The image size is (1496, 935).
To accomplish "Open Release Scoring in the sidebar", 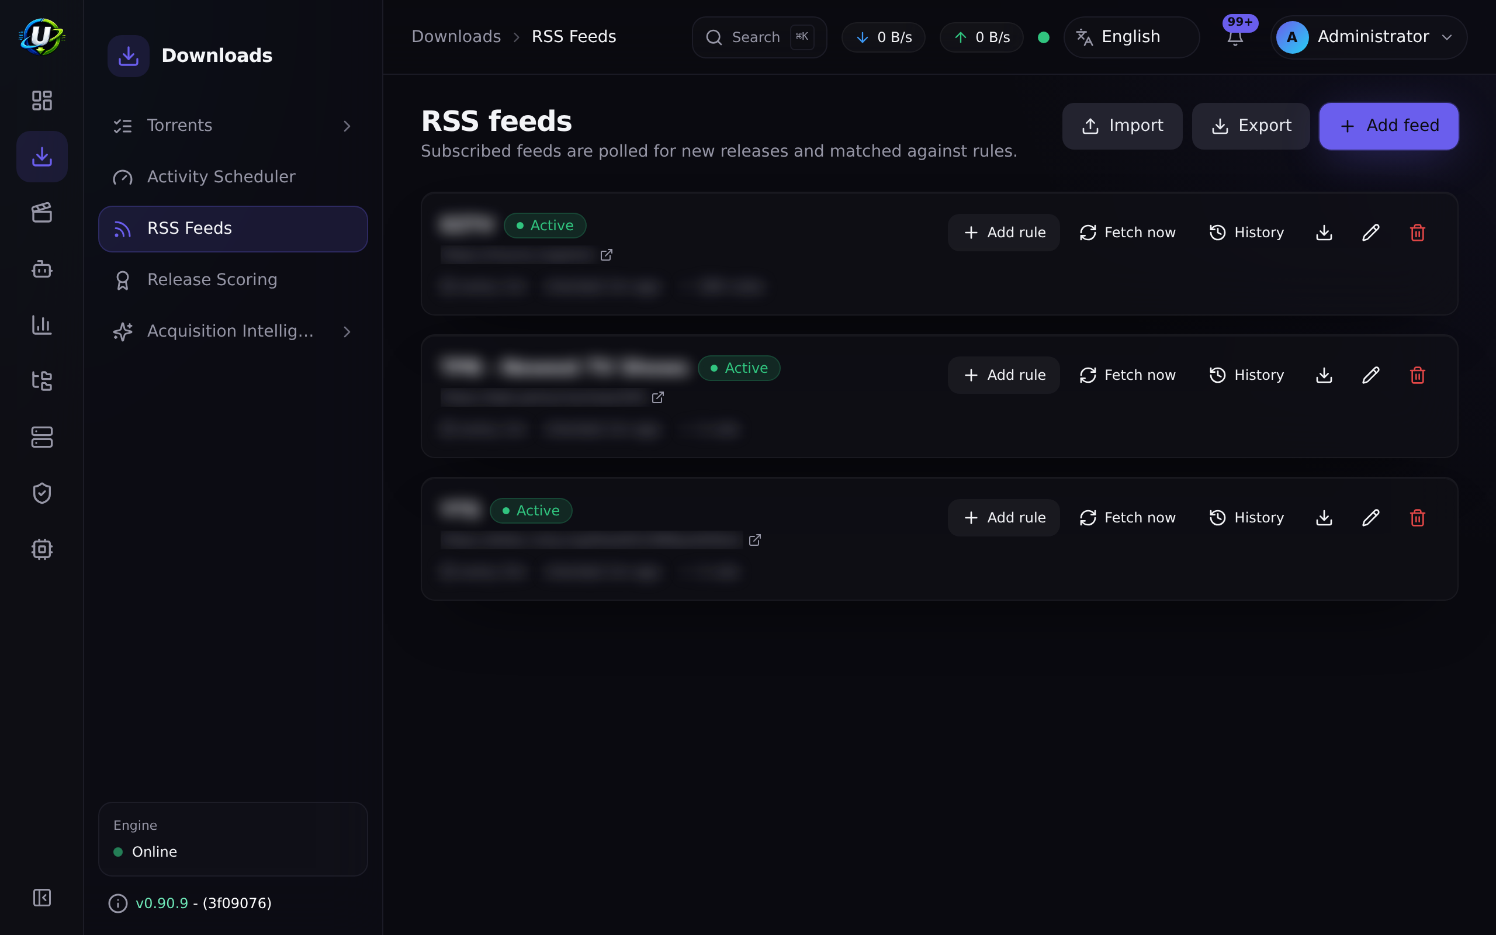I will (x=233, y=280).
